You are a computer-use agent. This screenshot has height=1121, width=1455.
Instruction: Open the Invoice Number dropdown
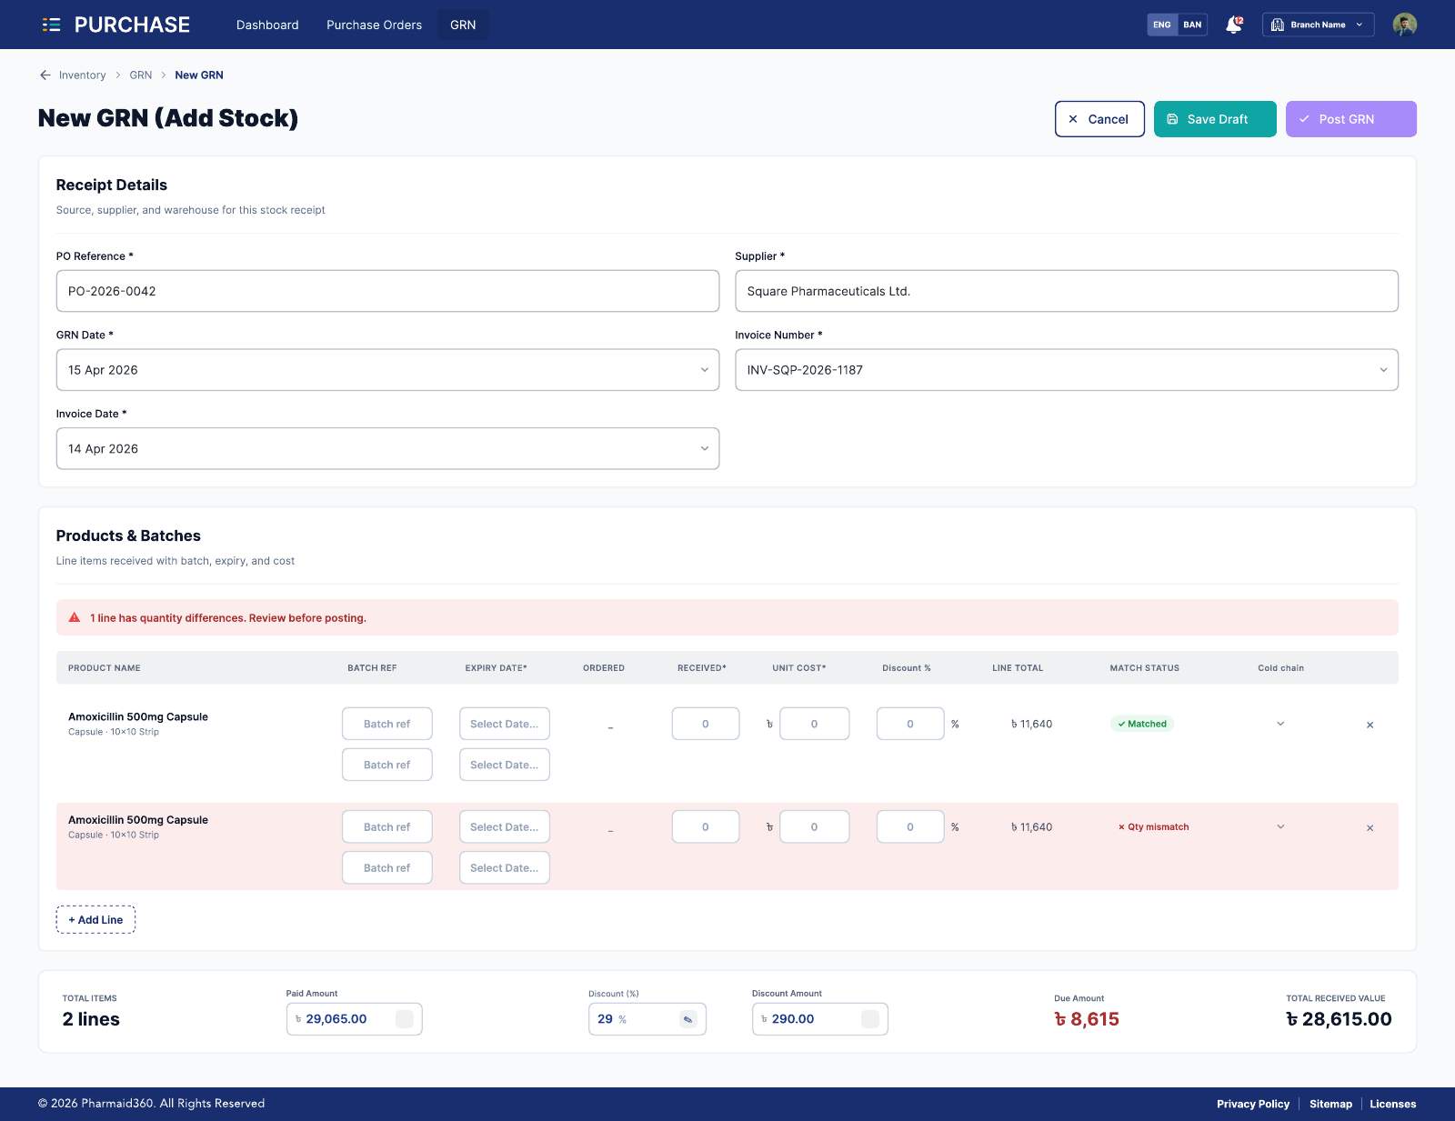pyautogui.click(x=1067, y=370)
